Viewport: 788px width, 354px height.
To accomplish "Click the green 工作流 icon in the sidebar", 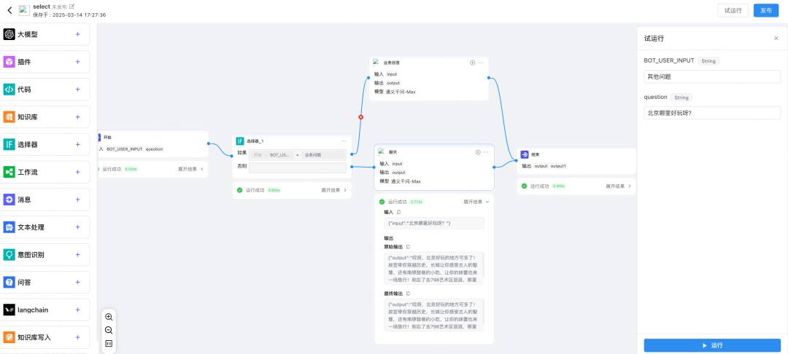I will coord(9,172).
